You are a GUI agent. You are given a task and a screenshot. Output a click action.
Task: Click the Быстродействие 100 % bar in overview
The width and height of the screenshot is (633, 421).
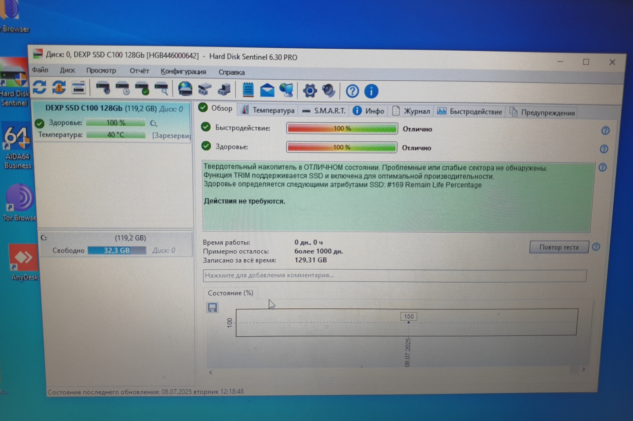pyautogui.click(x=342, y=128)
